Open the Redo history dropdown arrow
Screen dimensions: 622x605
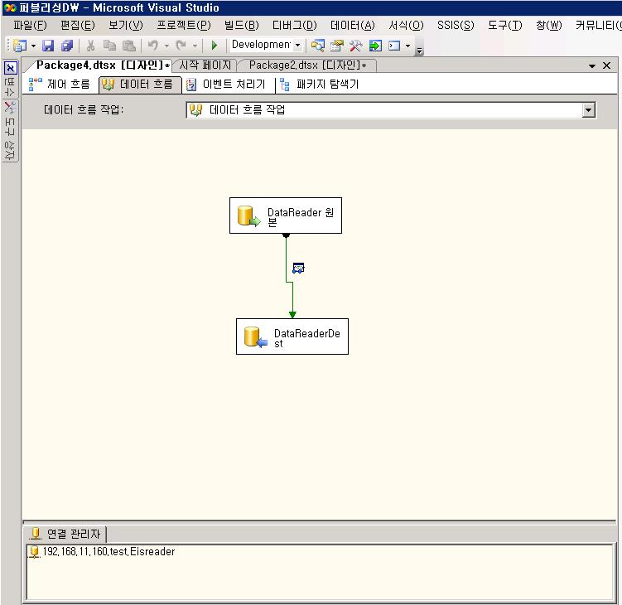(x=195, y=46)
